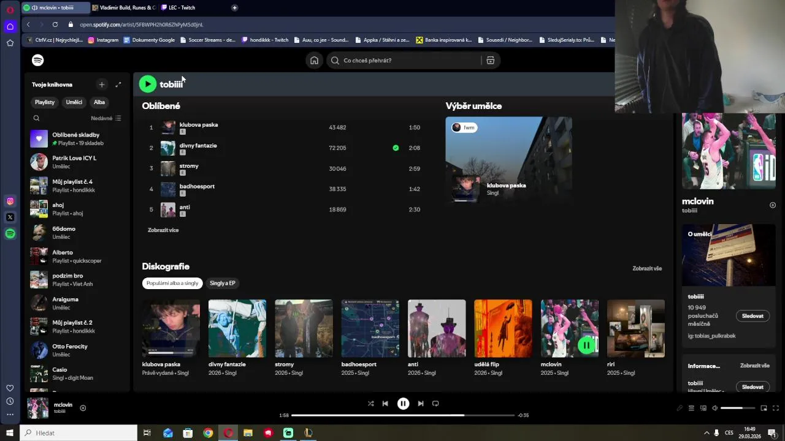Skip to next track
The width and height of the screenshot is (785, 441).
(x=421, y=404)
